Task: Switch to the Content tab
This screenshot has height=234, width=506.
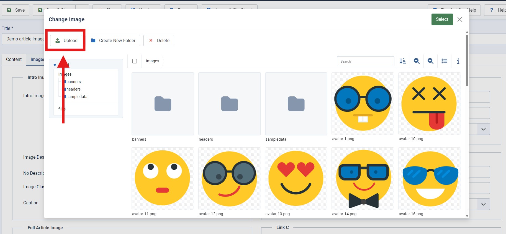Action: pos(14,59)
